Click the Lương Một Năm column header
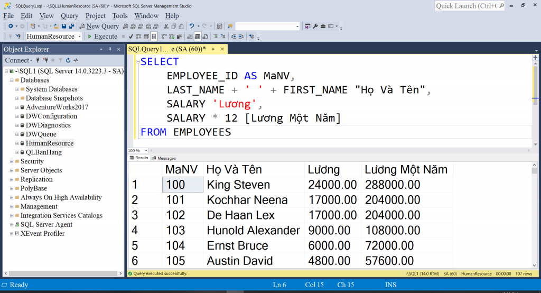 406,169
